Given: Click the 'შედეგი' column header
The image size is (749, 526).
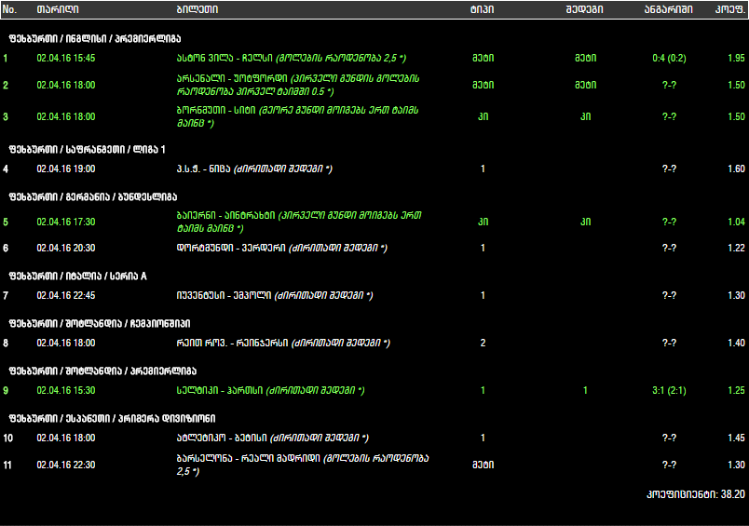Looking at the screenshot, I should 585,9.
